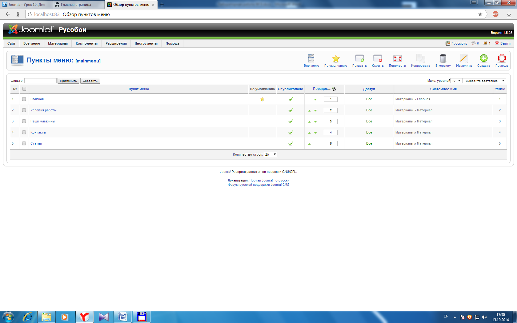Click the Сбросить filter button

(90, 81)
